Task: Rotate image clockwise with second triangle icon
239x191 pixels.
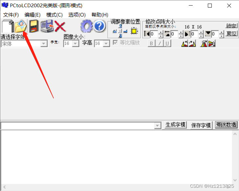Action: (x=192, y=44)
